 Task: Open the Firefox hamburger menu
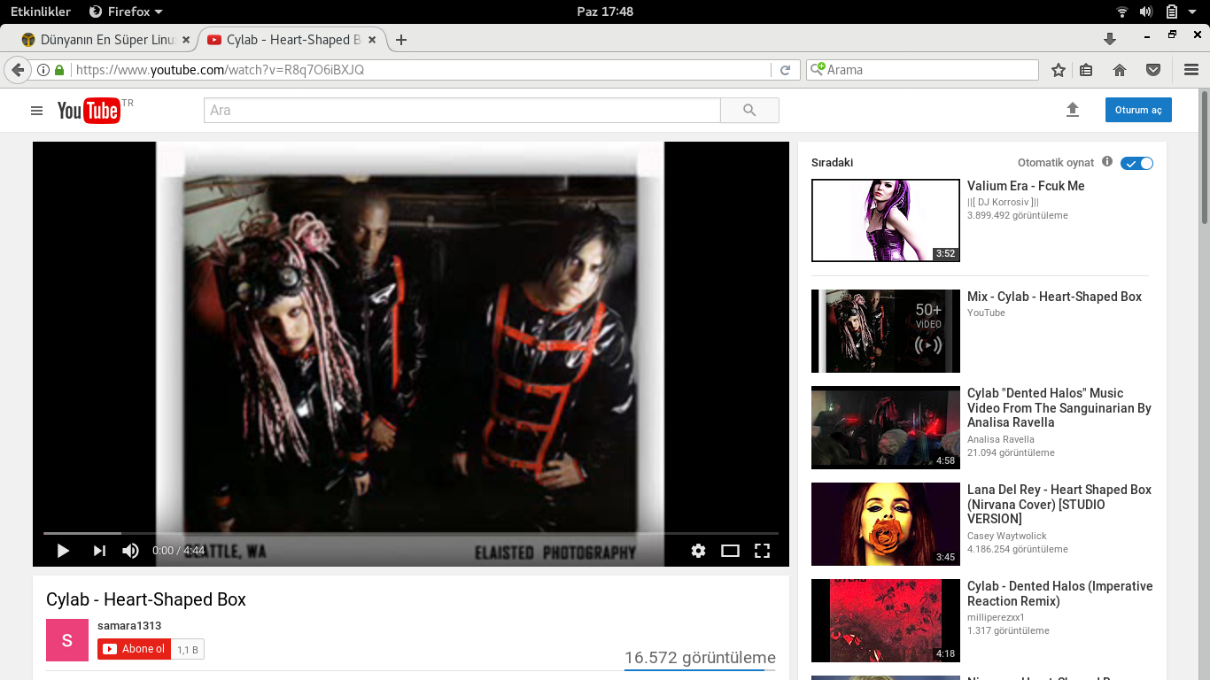point(1191,70)
